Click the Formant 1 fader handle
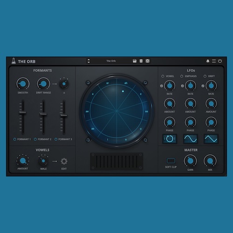 coord(23,112)
